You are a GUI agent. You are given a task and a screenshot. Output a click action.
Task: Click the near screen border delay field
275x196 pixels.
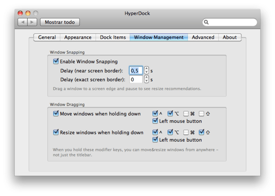tap(136, 71)
